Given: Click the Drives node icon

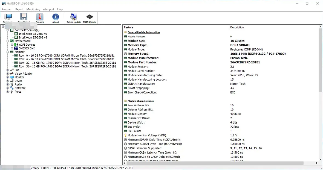Looking at the screenshot, I should click(x=12, y=81).
